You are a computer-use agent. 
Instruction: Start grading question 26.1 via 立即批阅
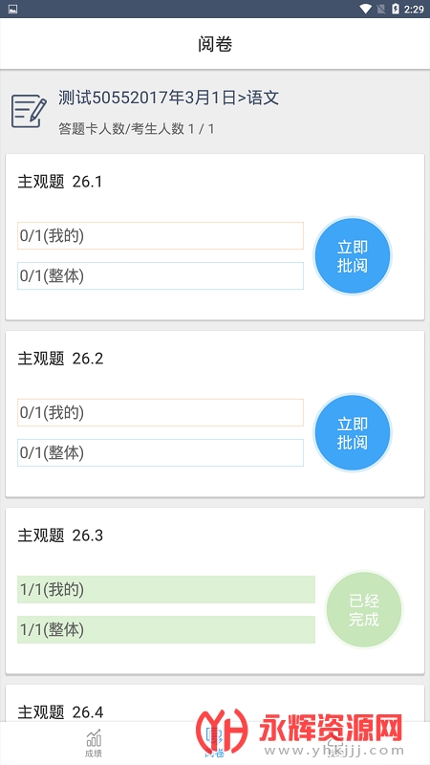point(352,256)
